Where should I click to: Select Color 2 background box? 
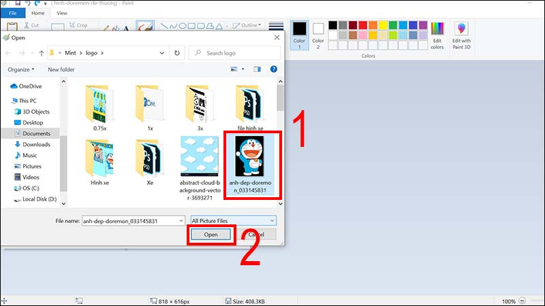coord(318,35)
